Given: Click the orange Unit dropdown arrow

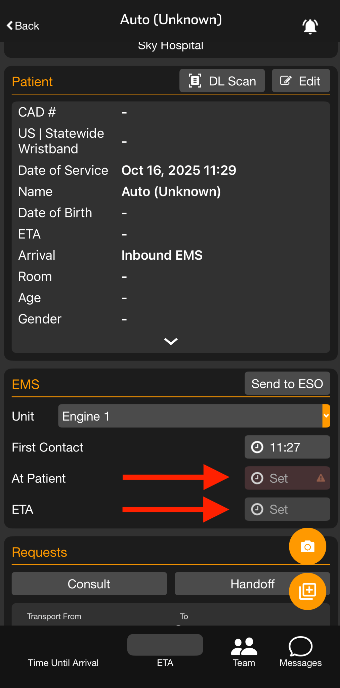Looking at the screenshot, I should click(x=326, y=416).
